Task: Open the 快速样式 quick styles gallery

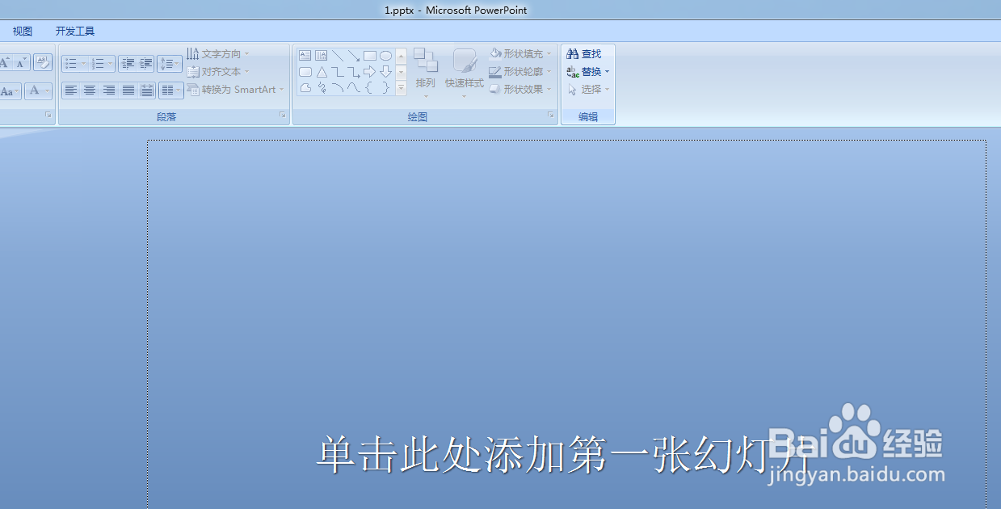Action: 465,73
